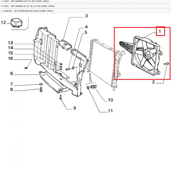Screen dimensions: 171x171
Task: Click the small bolt at number 4
Action: pos(67,69)
